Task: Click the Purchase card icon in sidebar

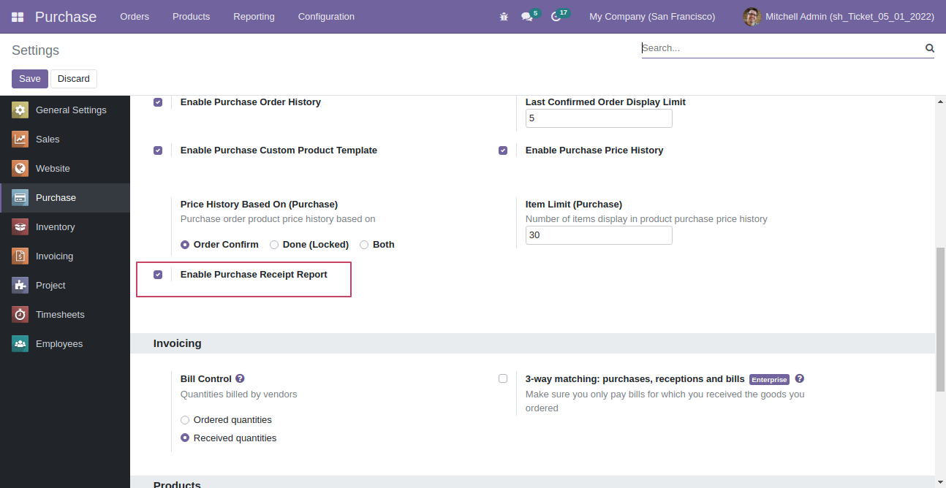Action: point(20,198)
